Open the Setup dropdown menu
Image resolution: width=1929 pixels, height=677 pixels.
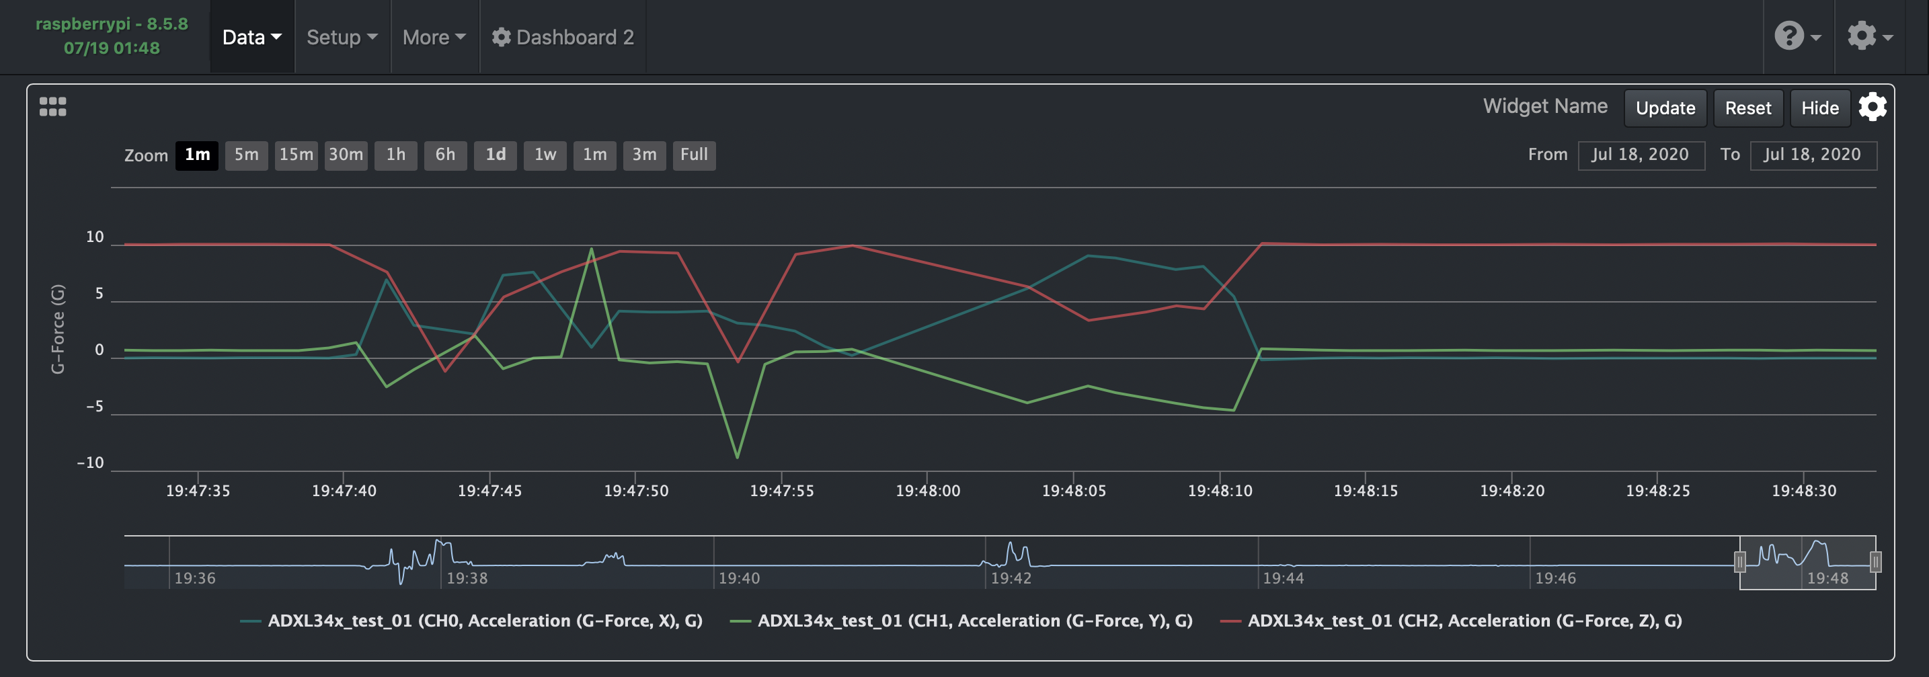click(342, 36)
